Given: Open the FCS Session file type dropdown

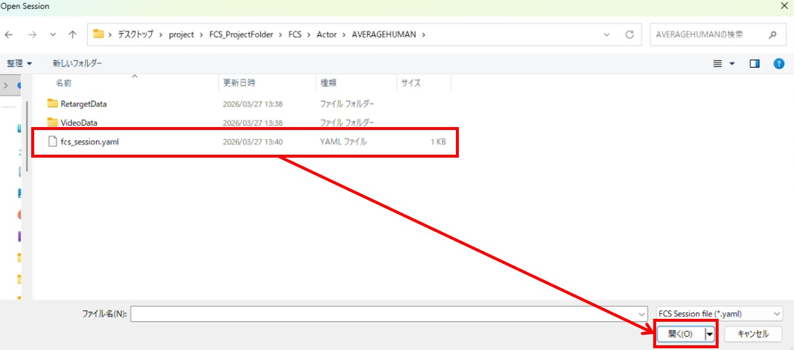Looking at the screenshot, I should (x=719, y=314).
